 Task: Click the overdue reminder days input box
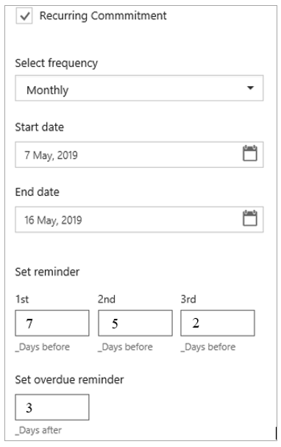point(52,407)
